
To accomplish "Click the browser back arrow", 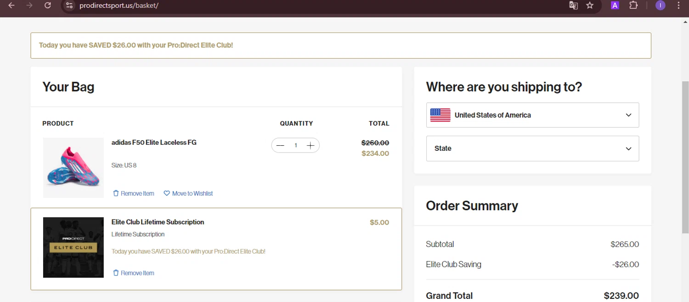I will (x=11, y=5).
